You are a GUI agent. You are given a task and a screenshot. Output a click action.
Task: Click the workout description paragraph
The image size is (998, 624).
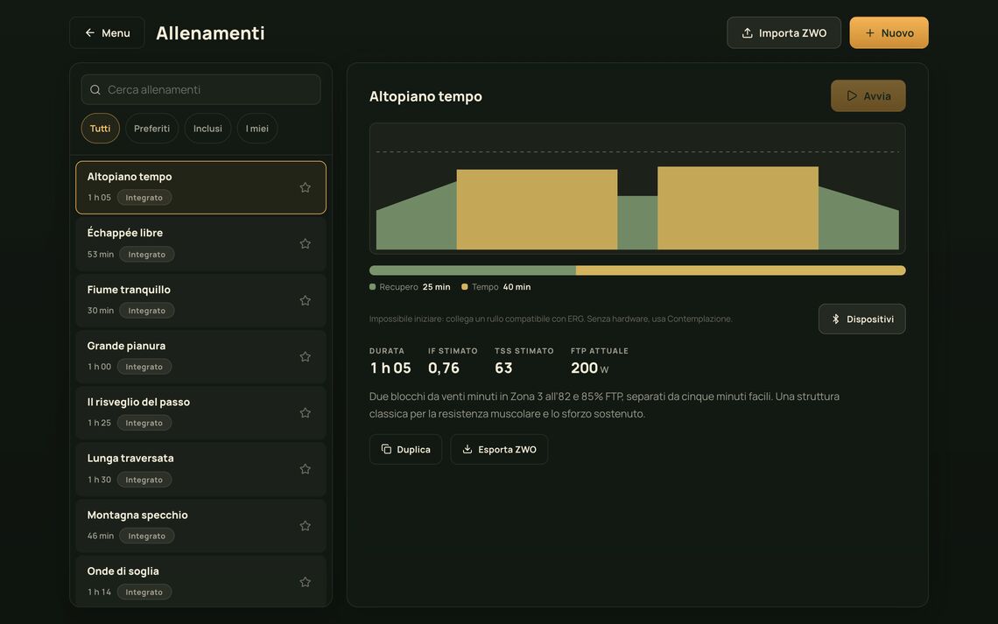tap(604, 405)
